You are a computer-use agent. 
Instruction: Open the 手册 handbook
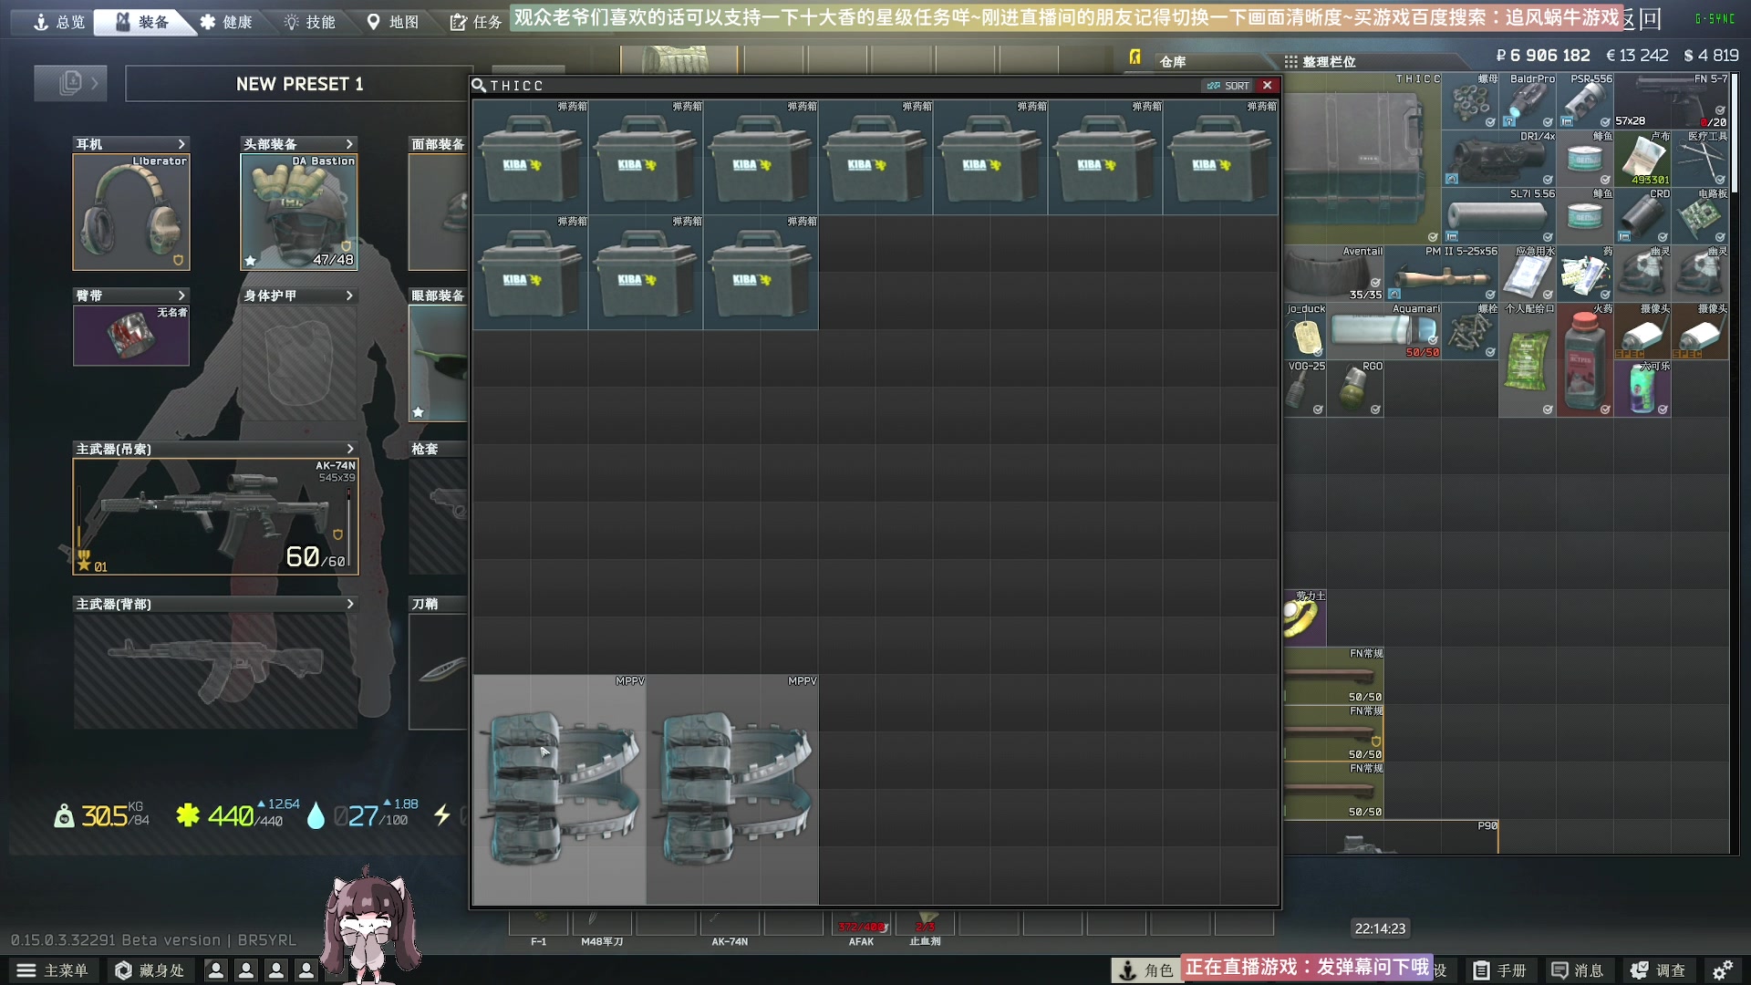1500,970
